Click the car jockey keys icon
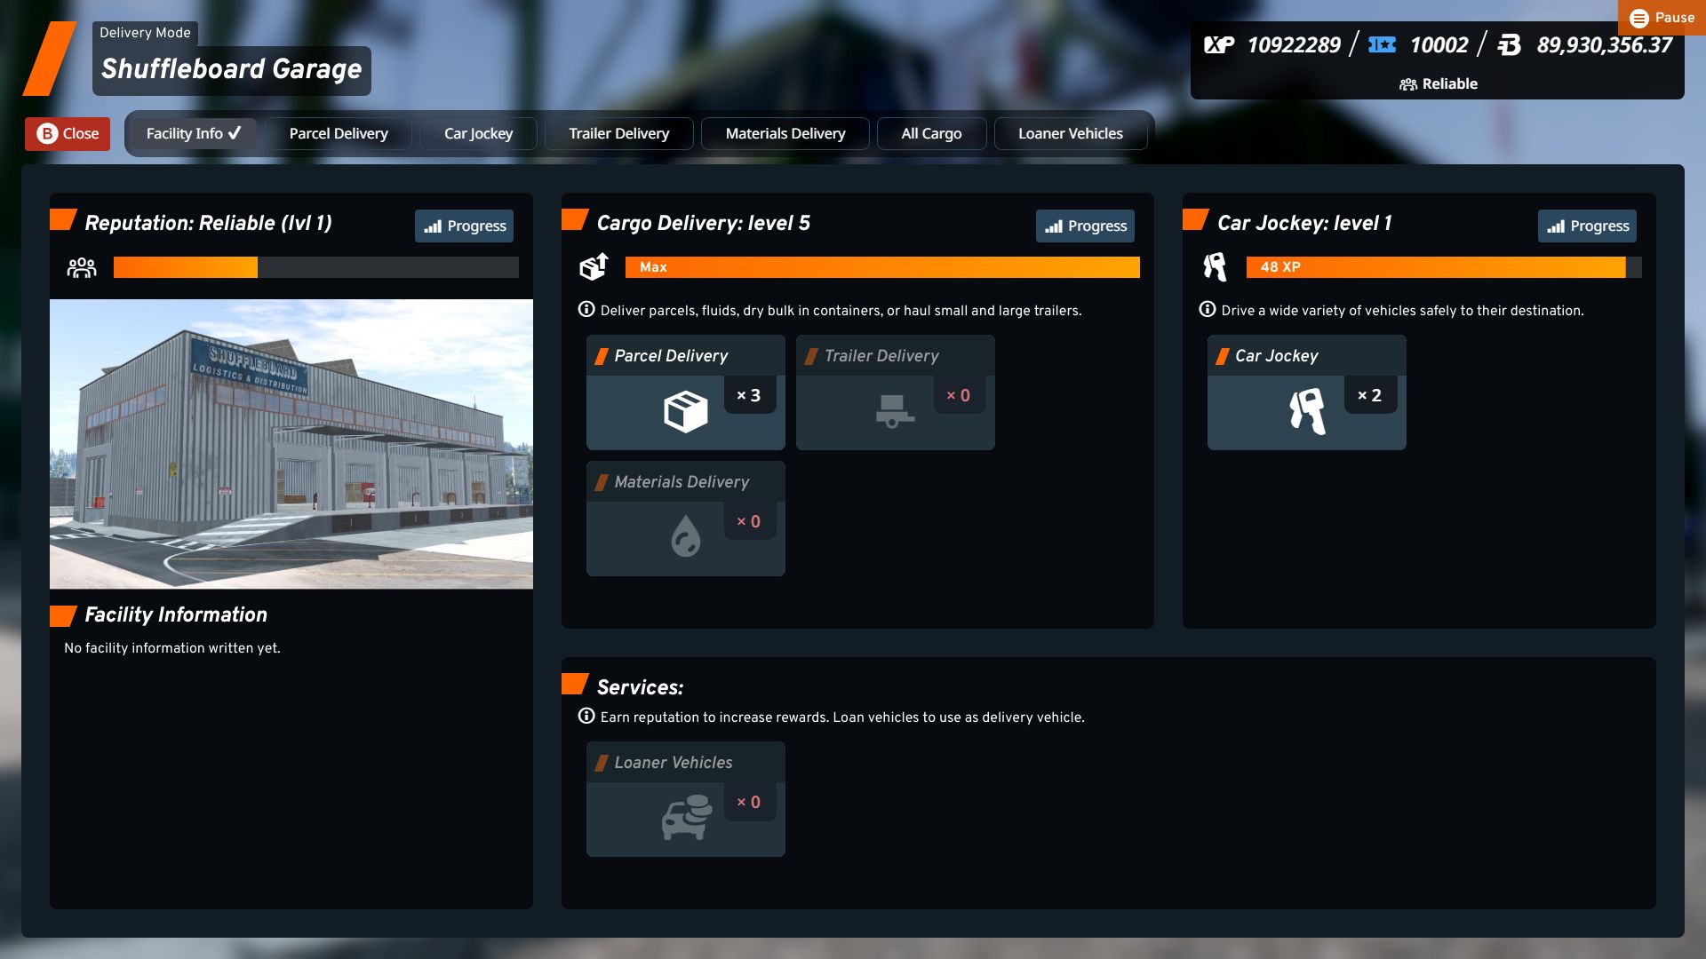Image resolution: width=1706 pixels, height=959 pixels. 1307,411
